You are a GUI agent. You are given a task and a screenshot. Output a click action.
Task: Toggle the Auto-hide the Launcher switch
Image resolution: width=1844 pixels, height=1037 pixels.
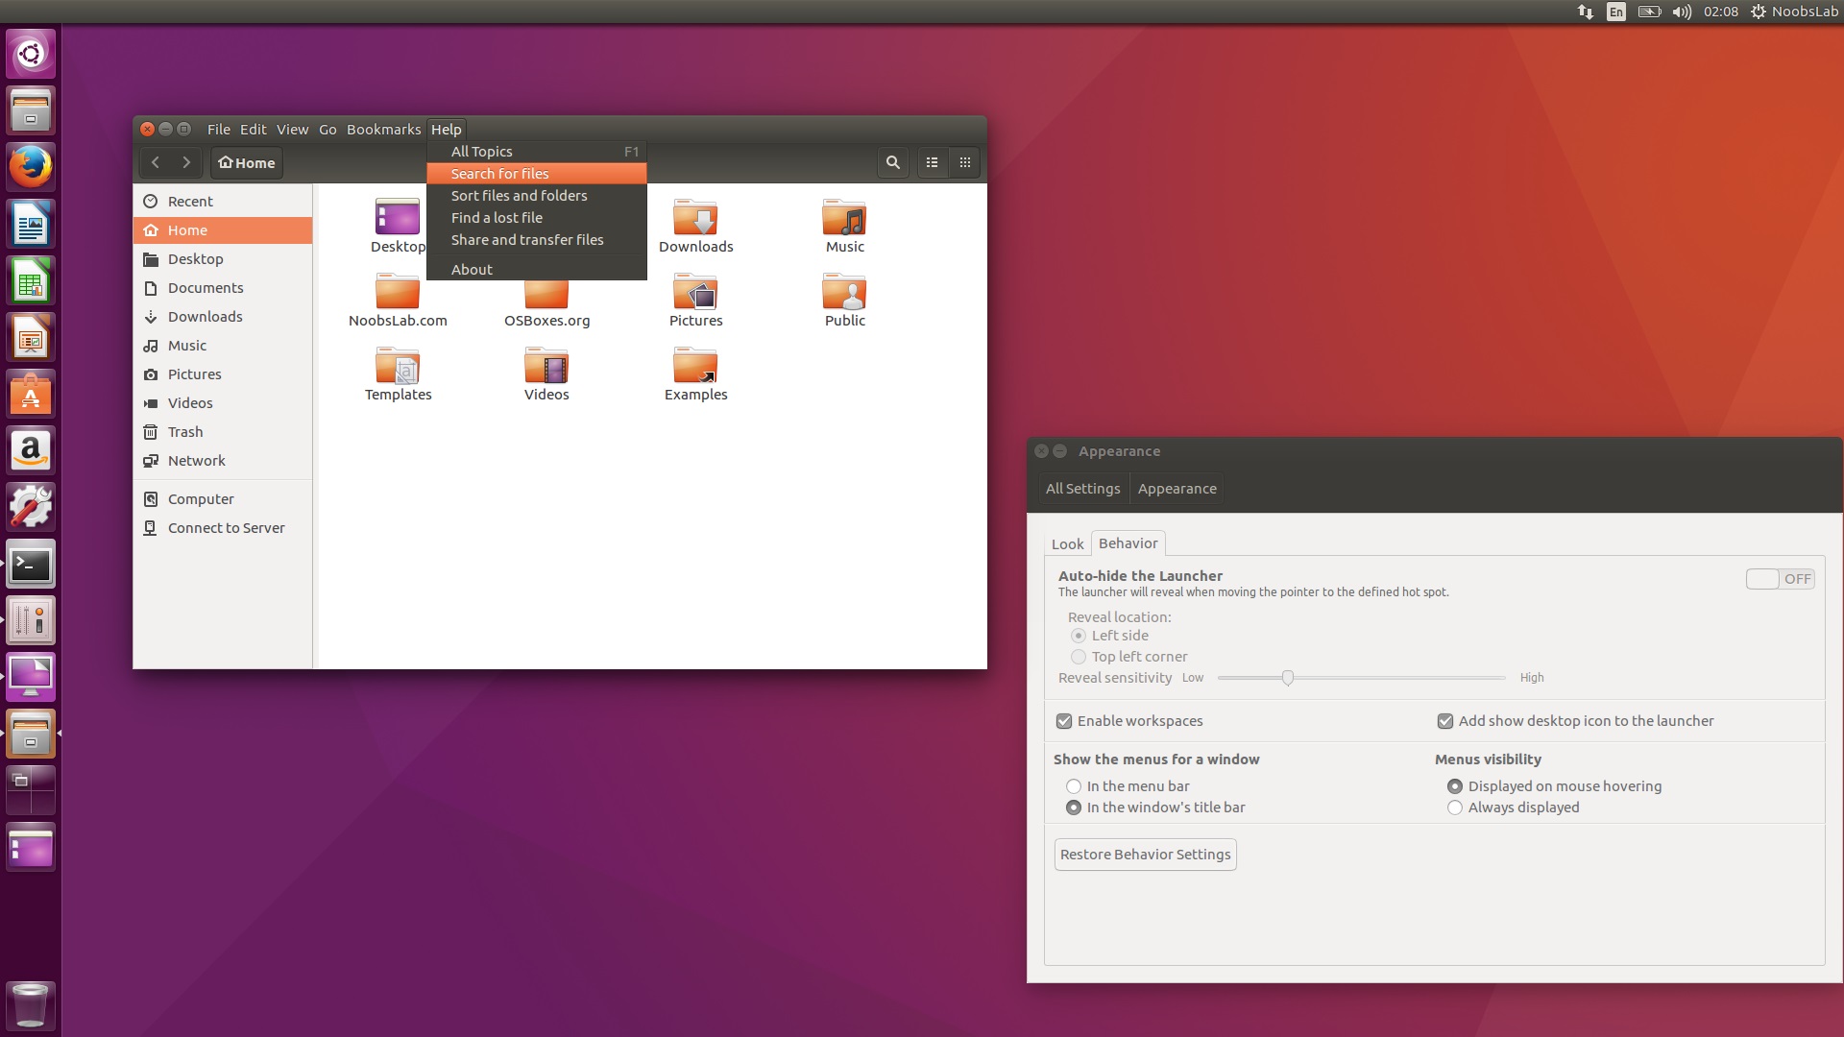pyautogui.click(x=1780, y=579)
